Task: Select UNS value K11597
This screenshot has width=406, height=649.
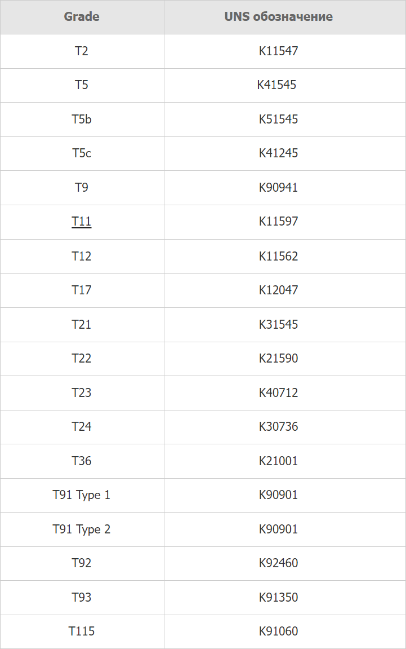Action: coord(278,222)
